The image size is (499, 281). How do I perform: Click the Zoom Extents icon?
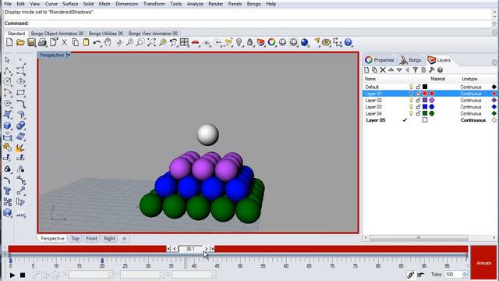(151, 42)
